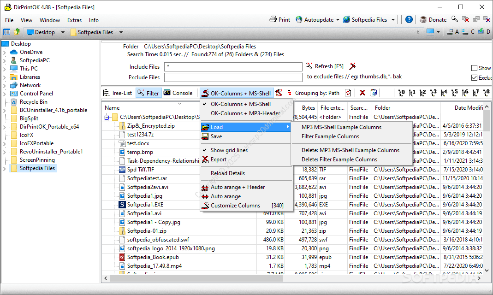Select MP3 MS-Shell Example Columns
The width and height of the screenshot is (493, 295).
tap(341, 127)
